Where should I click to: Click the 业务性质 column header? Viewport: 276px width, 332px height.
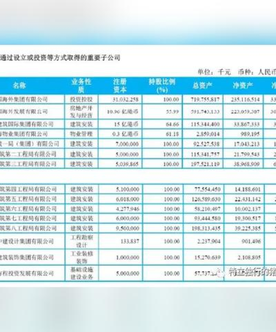[x=81, y=86]
